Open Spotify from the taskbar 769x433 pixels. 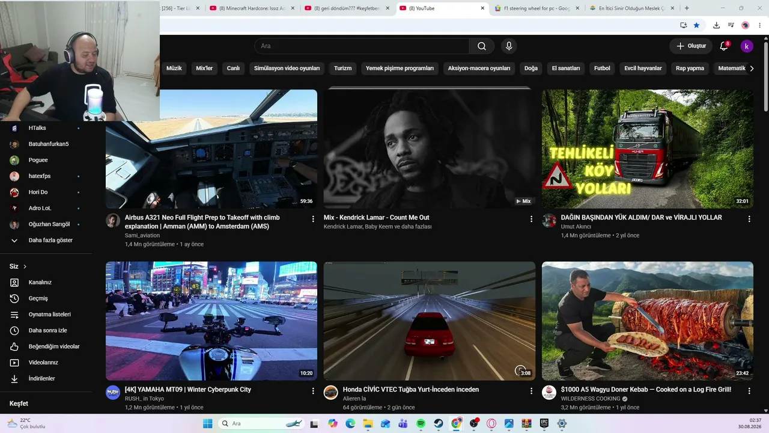coord(421,423)
